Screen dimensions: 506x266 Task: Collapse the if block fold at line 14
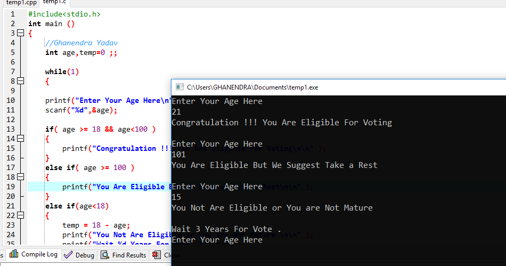click(x=21, y=139)
